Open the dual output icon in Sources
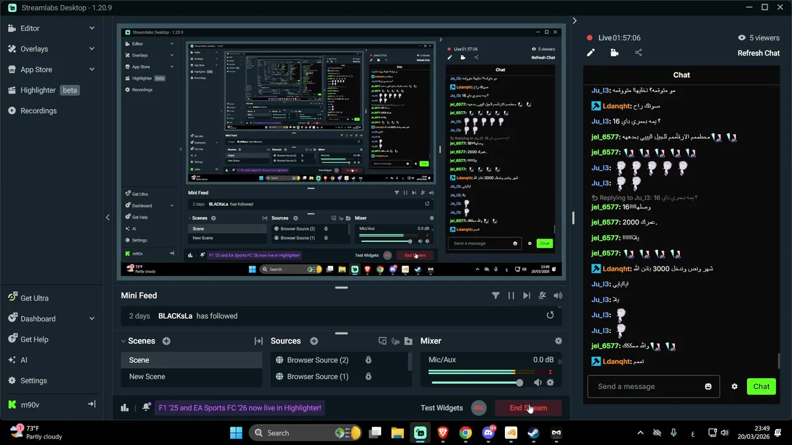This screenshot has height=445, width=792. tap(382, 341)
